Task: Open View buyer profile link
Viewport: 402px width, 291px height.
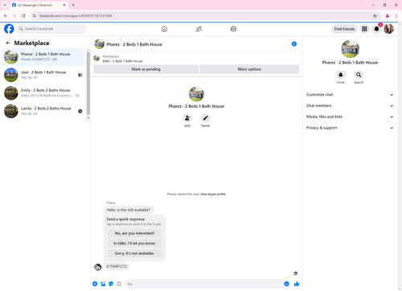Action: [x=213, y=194]
